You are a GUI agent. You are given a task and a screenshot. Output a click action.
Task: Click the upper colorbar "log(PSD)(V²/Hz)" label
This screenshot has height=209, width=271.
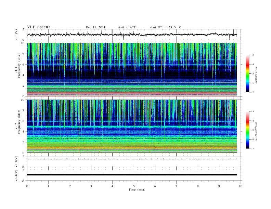coord(256,75)
